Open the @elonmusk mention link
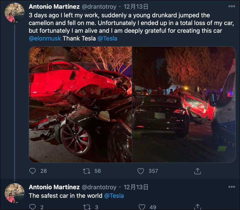 tap(45, 38)
